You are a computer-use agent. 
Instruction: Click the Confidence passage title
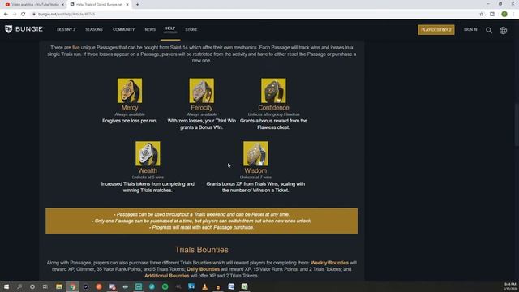(x=273, y=108)
